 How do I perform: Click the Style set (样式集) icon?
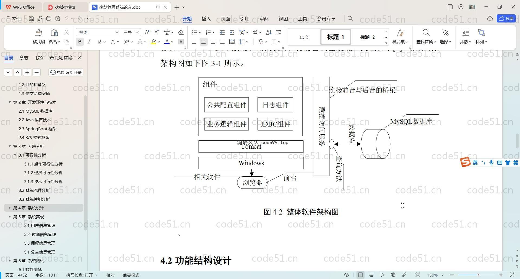(400, 33)
